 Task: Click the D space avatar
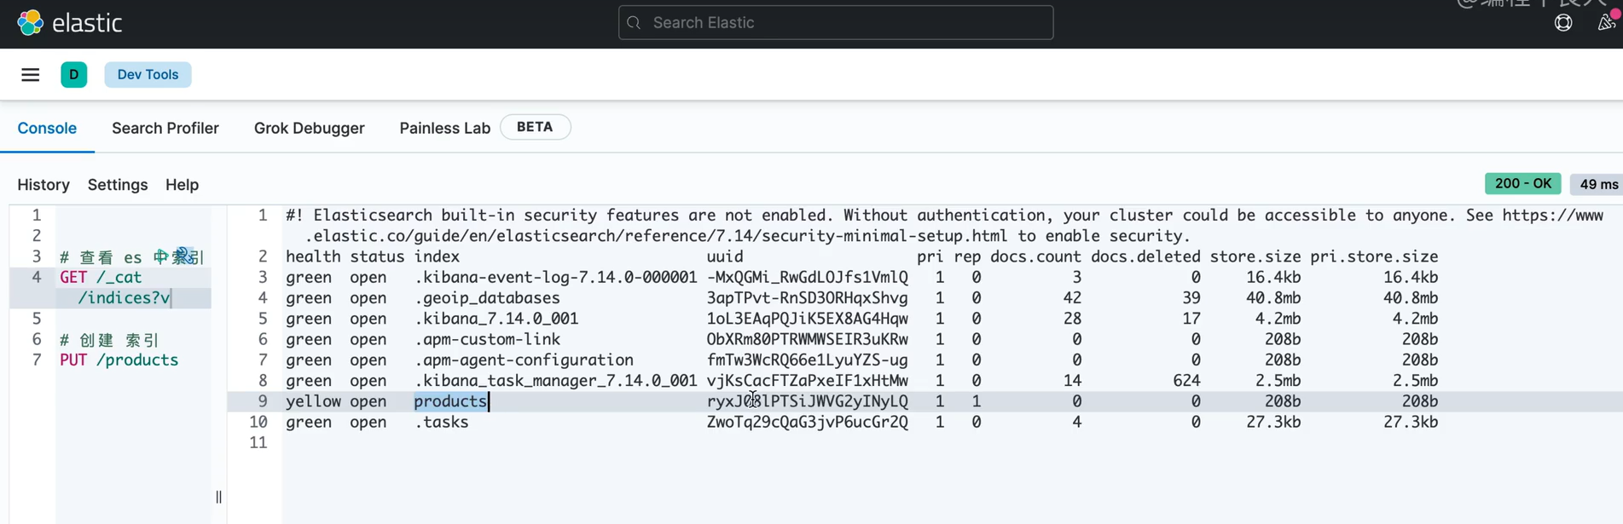point(74,75)
